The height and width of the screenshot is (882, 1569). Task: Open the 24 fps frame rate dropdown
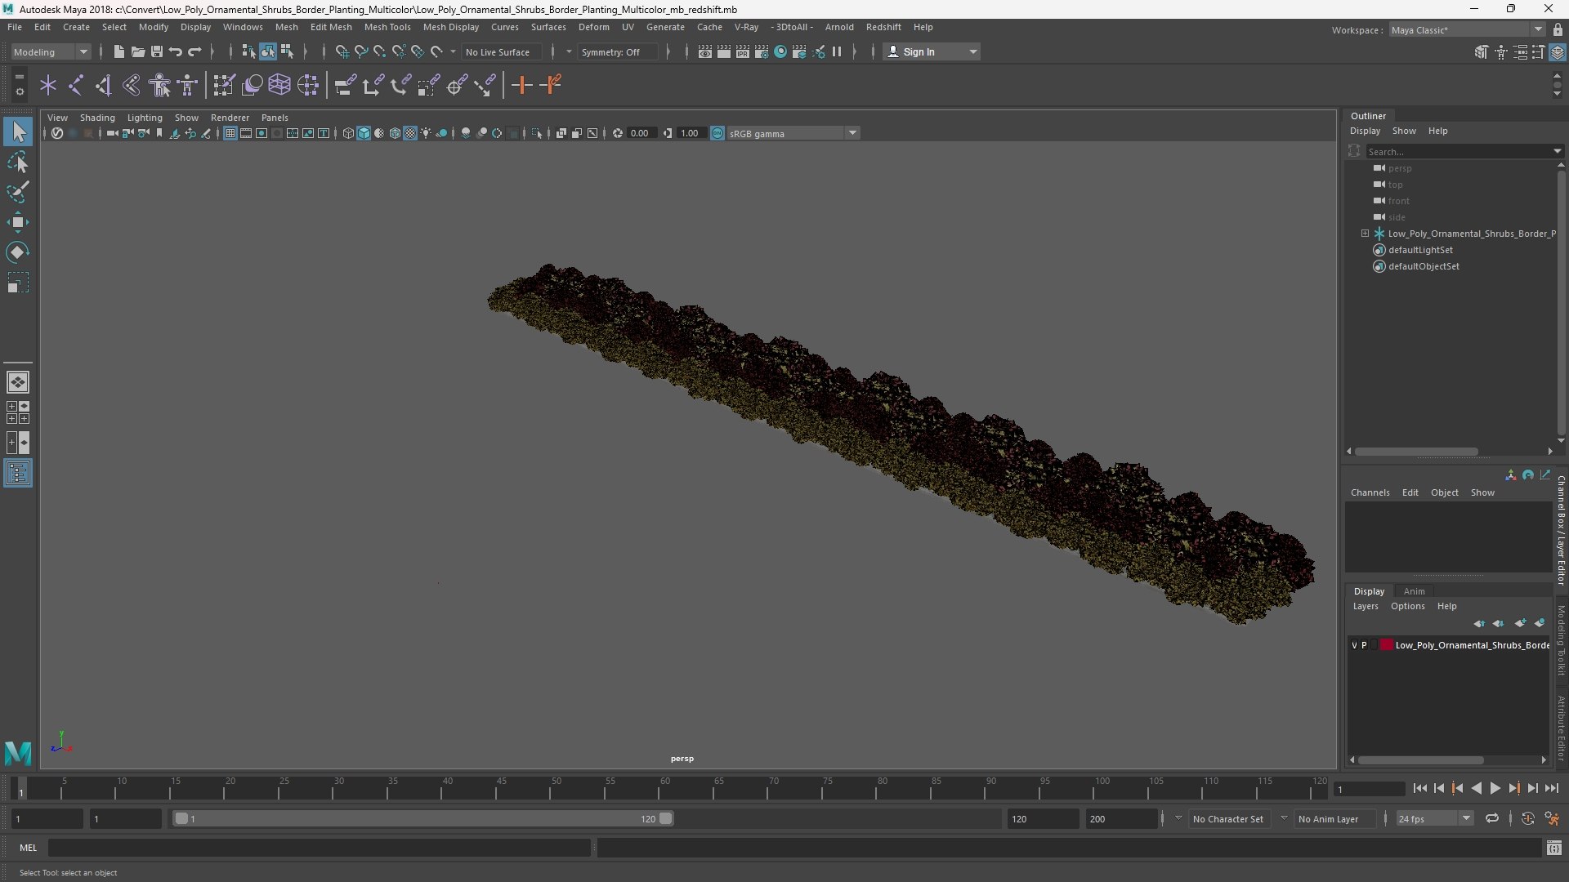click(1433, 818)
